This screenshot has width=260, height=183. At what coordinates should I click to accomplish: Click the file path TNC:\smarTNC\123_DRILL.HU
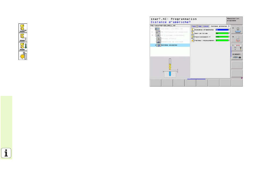point(163,26)
